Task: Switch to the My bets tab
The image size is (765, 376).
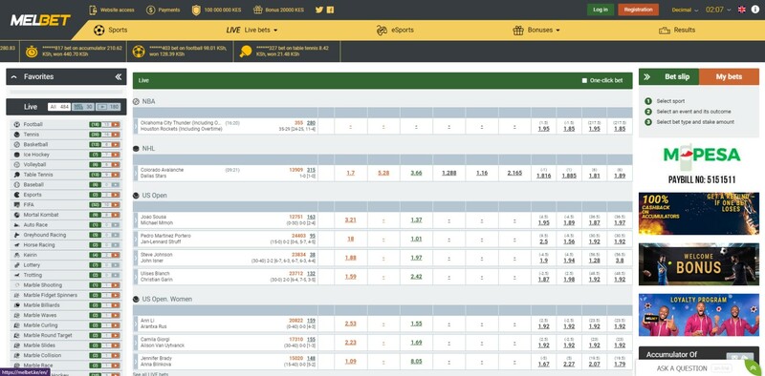Action: (x=729, y=77)
